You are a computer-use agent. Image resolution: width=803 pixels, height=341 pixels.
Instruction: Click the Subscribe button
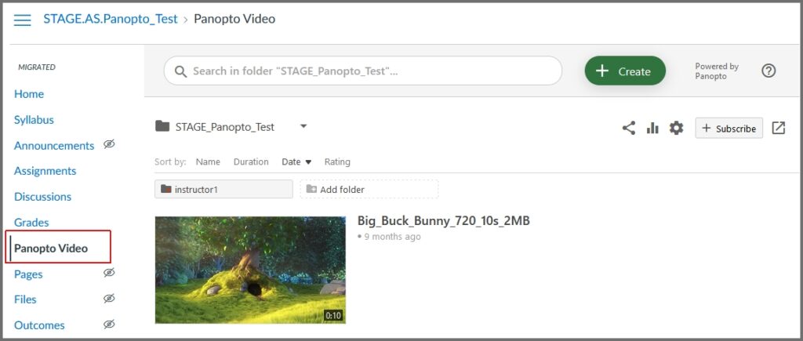point(729,128)
